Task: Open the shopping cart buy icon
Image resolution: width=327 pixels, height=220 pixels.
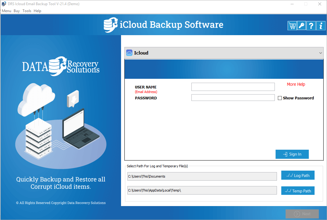Action: tap(292, 26)
